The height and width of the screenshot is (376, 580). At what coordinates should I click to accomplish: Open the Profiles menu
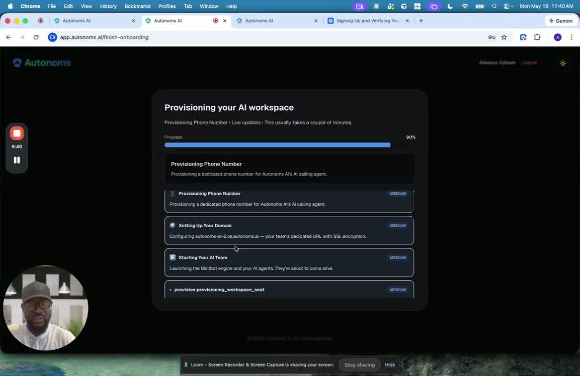[167, 6]
